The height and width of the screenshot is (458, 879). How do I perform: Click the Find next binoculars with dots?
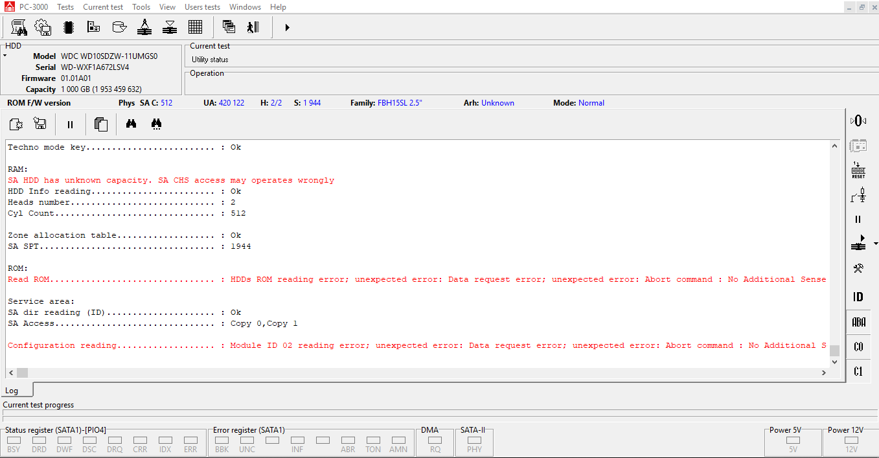pos(156,124)
